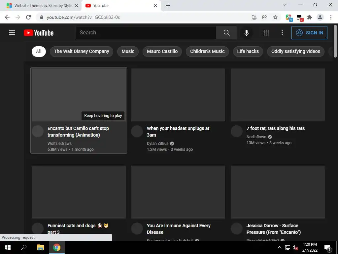This screenshot has width=338, height=254.
Task: Click the search magnifier button
Action: tap(226, 33)
